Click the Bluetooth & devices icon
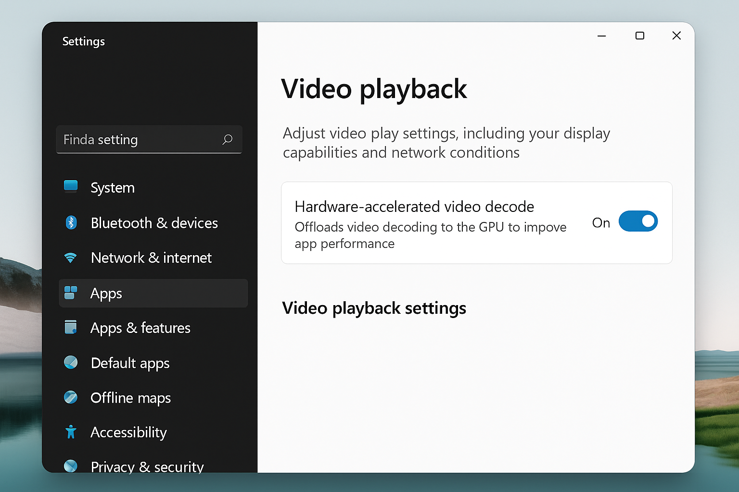The image size is (739, 492). 71,222
